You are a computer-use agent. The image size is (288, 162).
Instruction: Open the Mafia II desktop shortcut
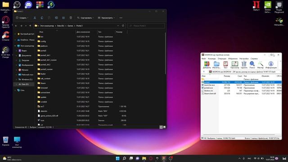(x=256, y=6)
